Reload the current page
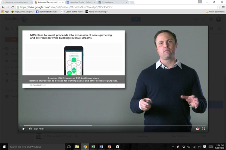 (x=13, y=7)
